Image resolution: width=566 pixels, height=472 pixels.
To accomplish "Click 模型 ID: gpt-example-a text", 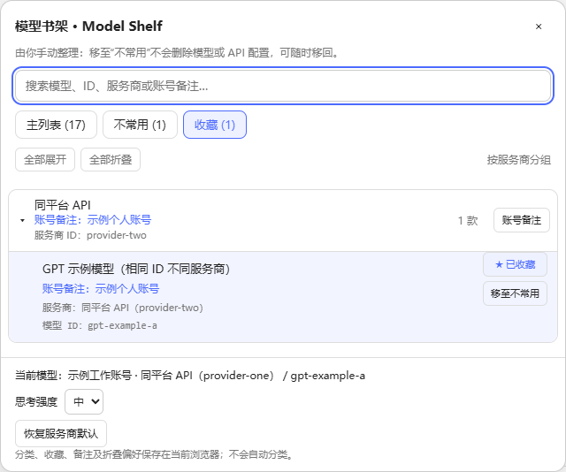I will pyautogui.click(x=100, y=325).
